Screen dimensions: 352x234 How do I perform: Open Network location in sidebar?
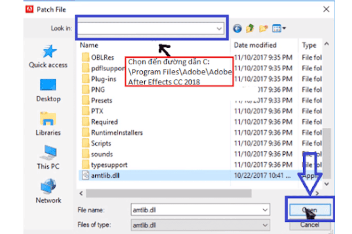pyautogui.click(x=48, y=191)
